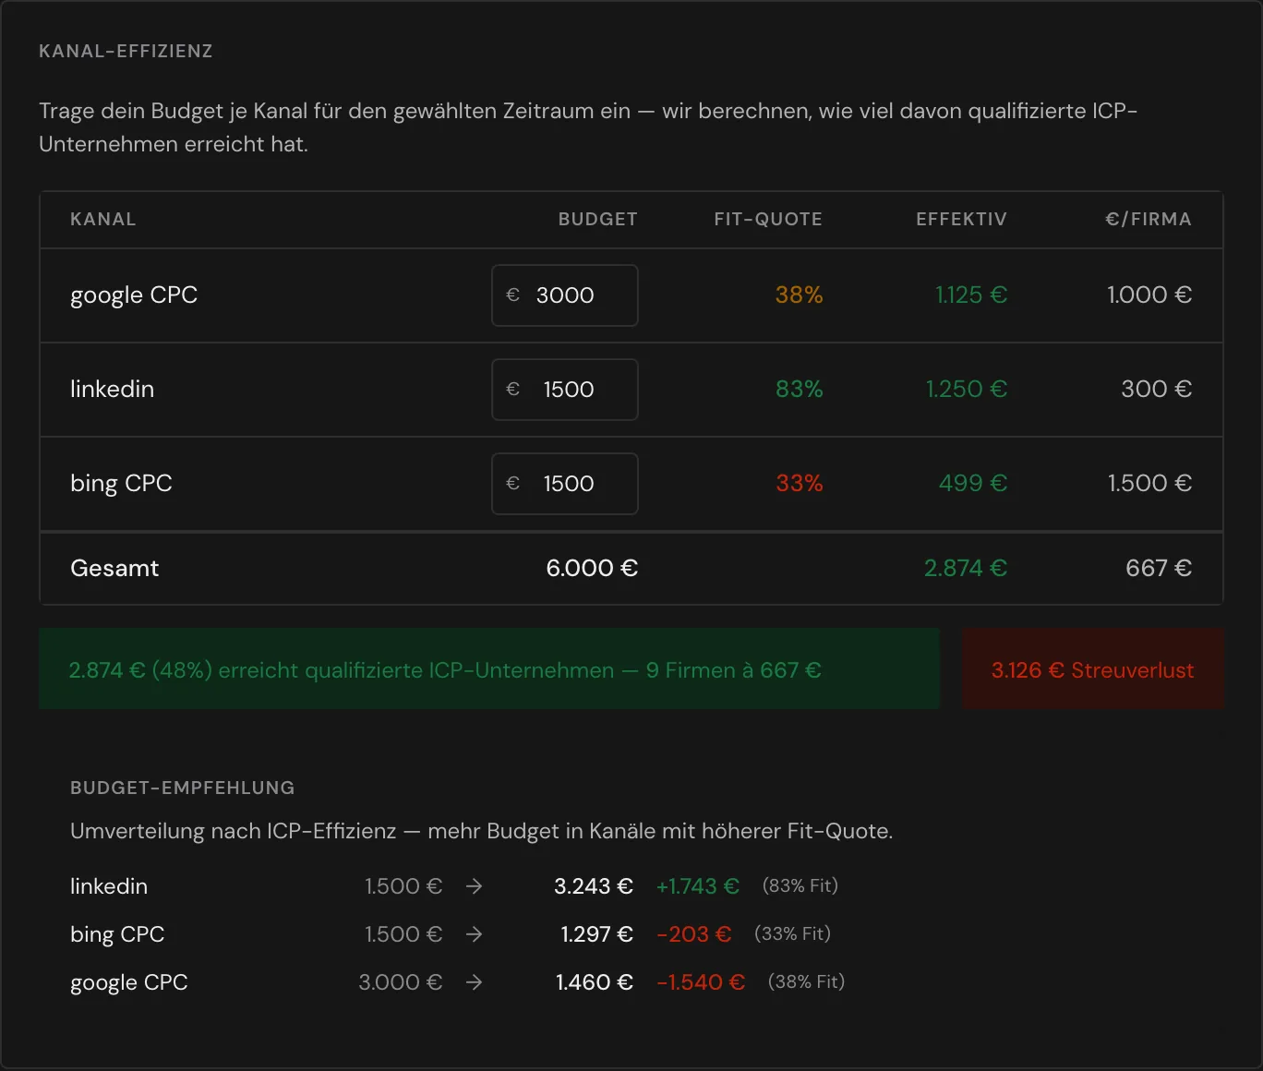Click the red 3.126 € Streuverlust banner

point(1093,669)
